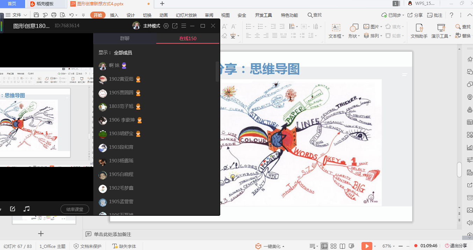Screen dimensions: 473x250
Task: Open classroom settings hexagon icon
Action: tap(166, 26)
